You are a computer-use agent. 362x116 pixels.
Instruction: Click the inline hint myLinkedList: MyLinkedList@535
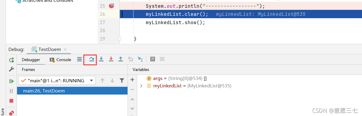(x=260, y=14)
